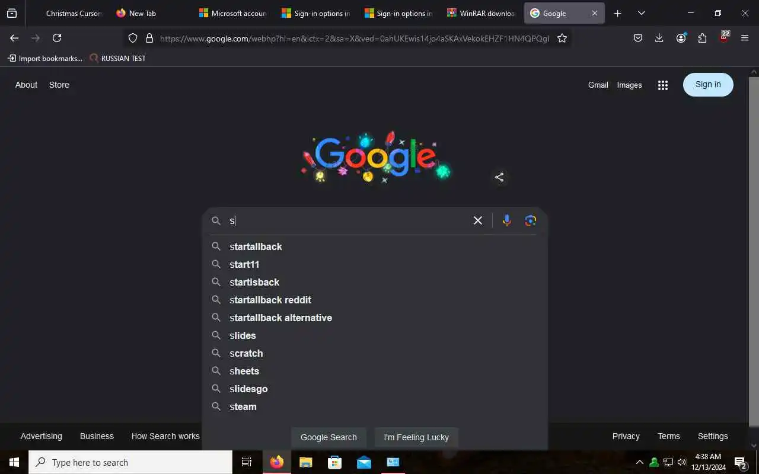Open the Downloads panel

pos(659,38)
